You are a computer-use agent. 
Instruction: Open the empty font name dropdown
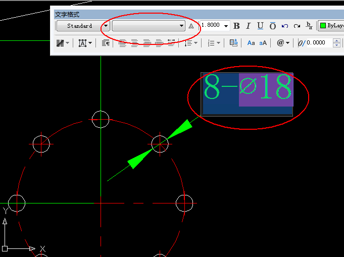pos(149,26)
